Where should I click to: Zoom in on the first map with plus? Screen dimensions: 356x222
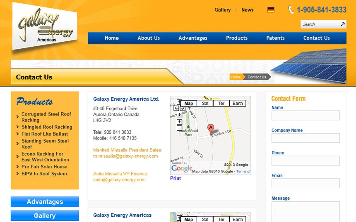point(179,122)
